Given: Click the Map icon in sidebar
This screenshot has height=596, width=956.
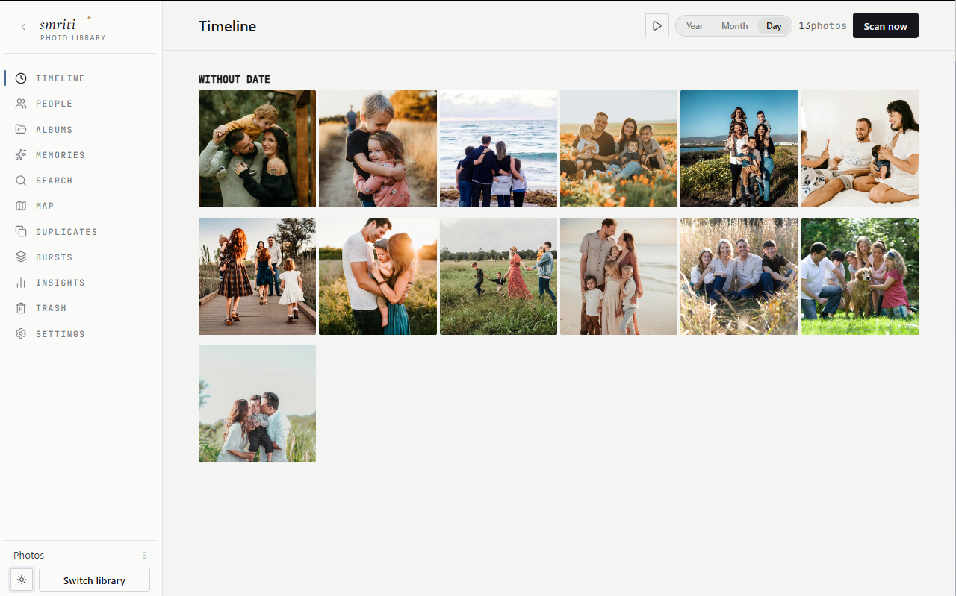Looking at the screenshot, I should (x=21, y=206).
